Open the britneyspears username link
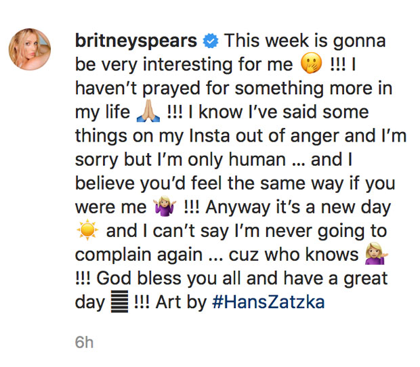This screenshot has width=420, height=367. (136, 41)
